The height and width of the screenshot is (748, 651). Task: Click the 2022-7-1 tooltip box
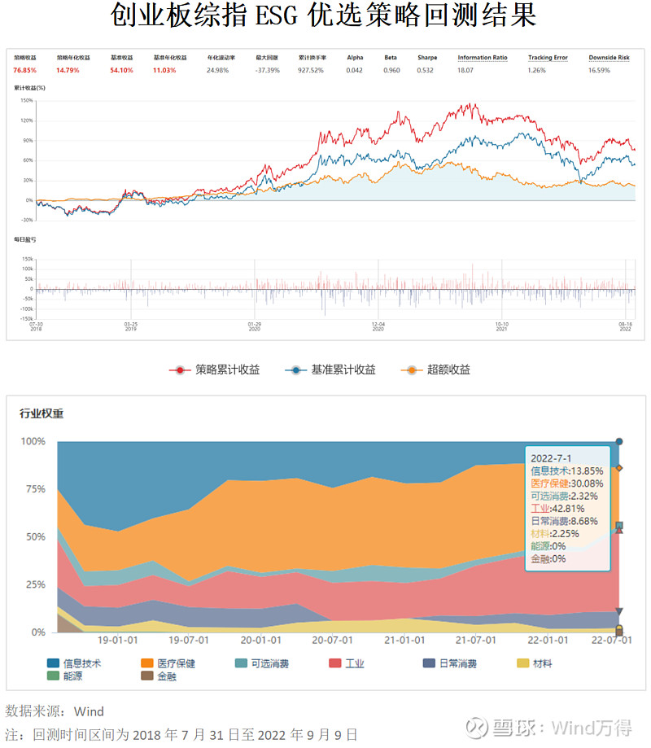(x=567, y=509)
